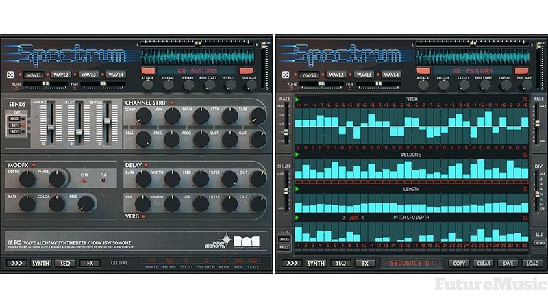Click the green play arrow on LENGTH lane

(297, 189)
